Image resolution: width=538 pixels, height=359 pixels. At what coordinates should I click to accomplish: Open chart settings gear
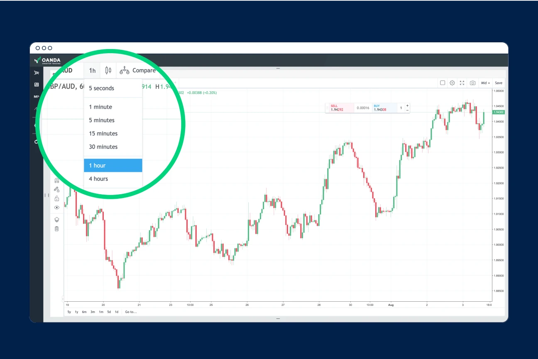click(452, 83)
